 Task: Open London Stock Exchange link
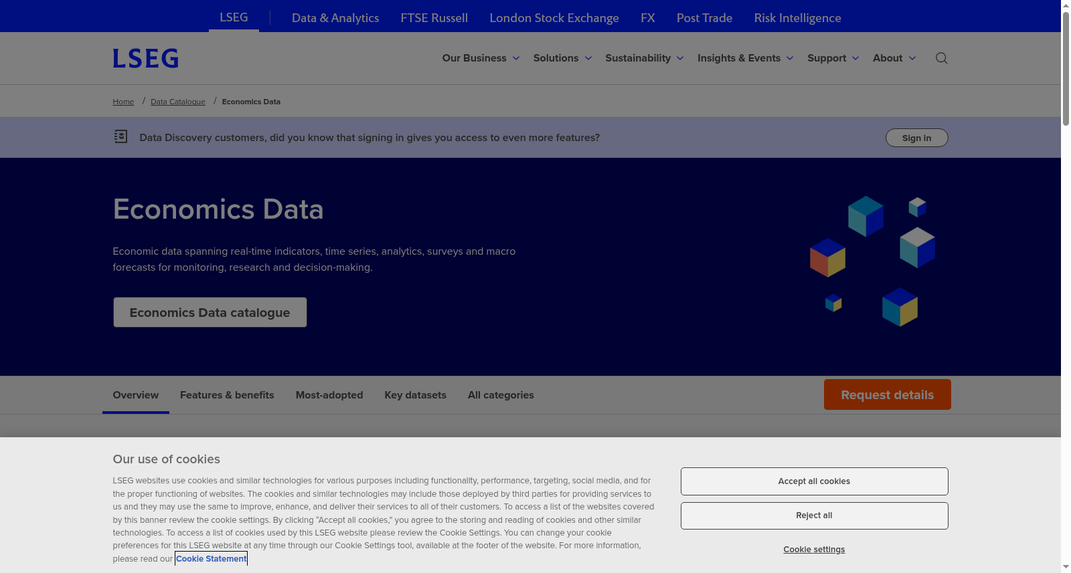pos(554,18)
